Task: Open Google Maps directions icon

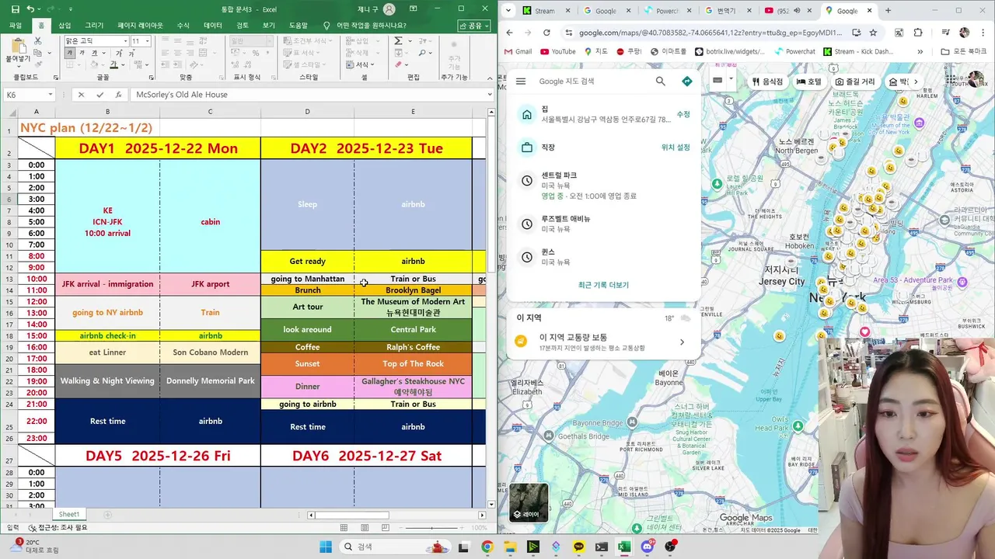Action: [686, 81]
